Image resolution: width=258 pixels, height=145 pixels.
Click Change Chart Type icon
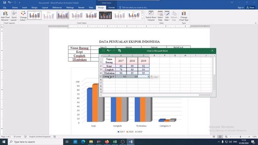pyautogui.click(x=184, y=16)
